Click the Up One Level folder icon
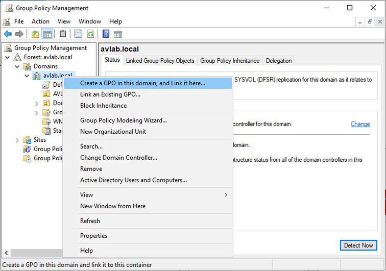The image size is (386, 271). pyautogui.click(x=35, y=34)
